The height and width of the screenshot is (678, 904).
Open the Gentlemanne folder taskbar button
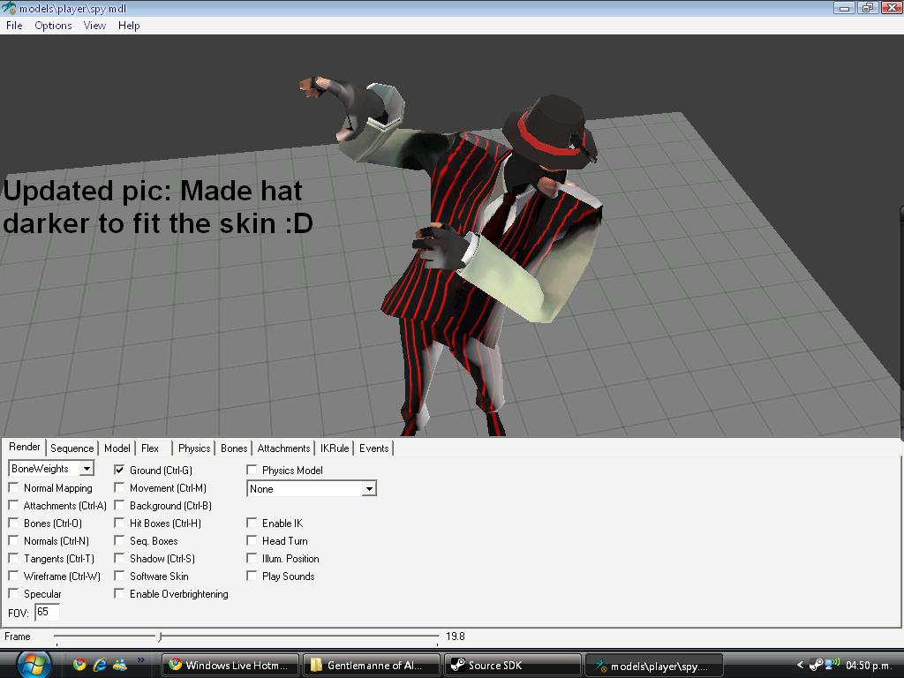coord(371,666)
